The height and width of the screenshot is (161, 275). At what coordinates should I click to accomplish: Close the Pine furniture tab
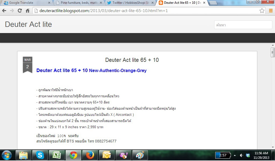tap(101, 3)
